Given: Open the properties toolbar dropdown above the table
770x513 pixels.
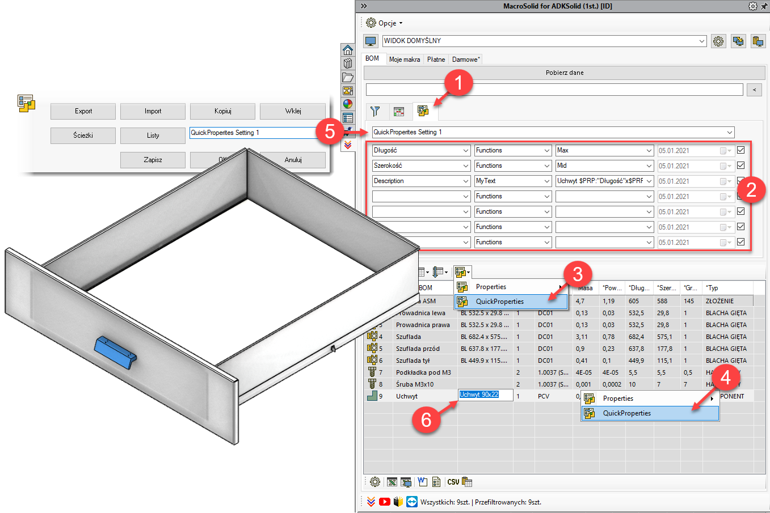Looking at the screenshot, I should pos(462,272).
